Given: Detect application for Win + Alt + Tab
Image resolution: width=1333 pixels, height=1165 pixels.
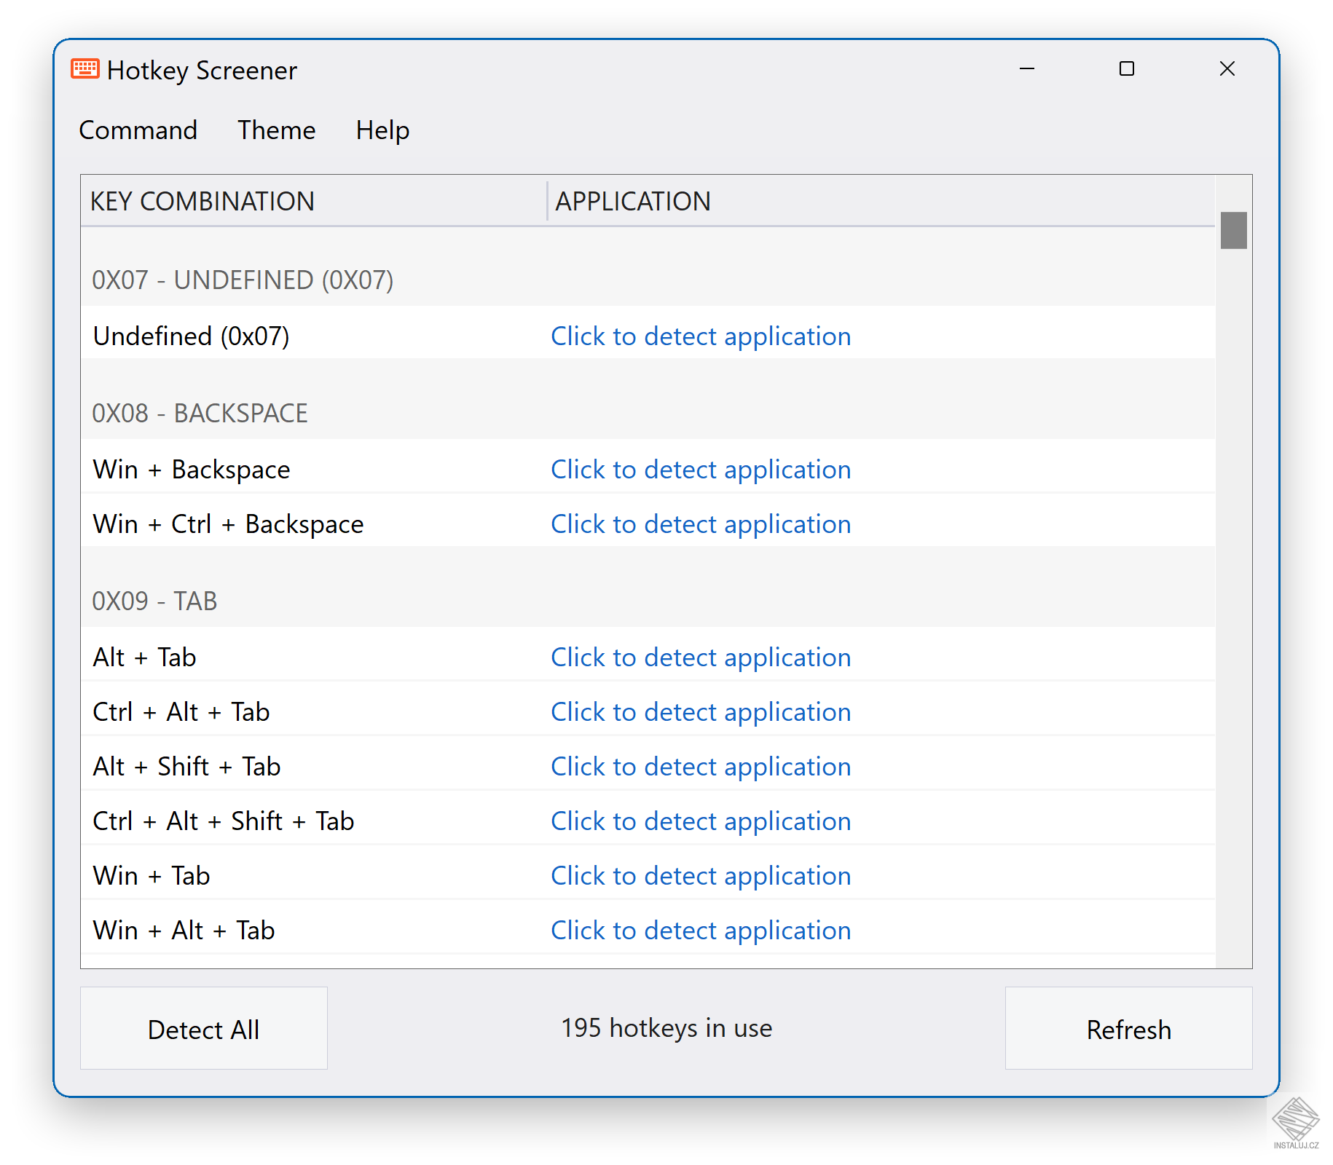Looking at the screenshot, I should click(x=701, y=931).
